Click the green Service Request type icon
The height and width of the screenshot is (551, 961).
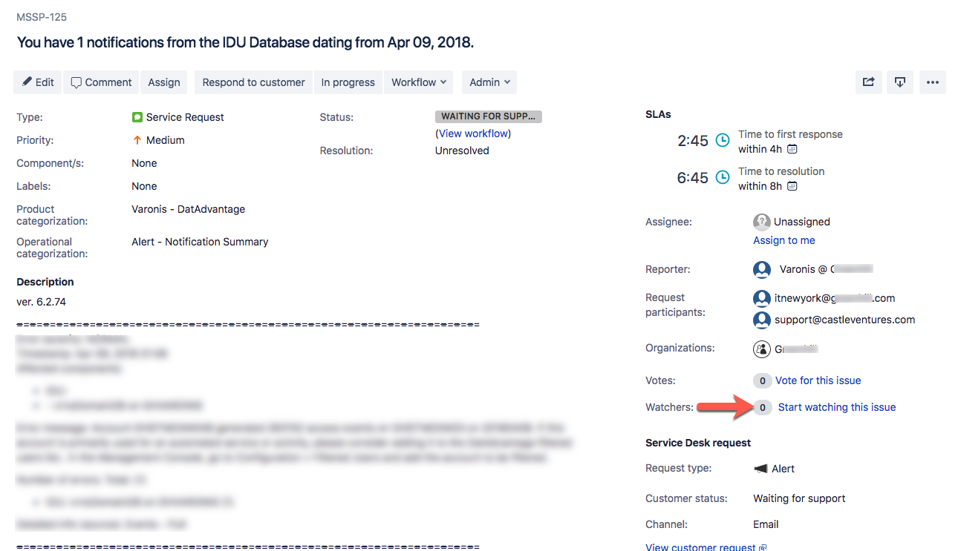coord(137,117)
